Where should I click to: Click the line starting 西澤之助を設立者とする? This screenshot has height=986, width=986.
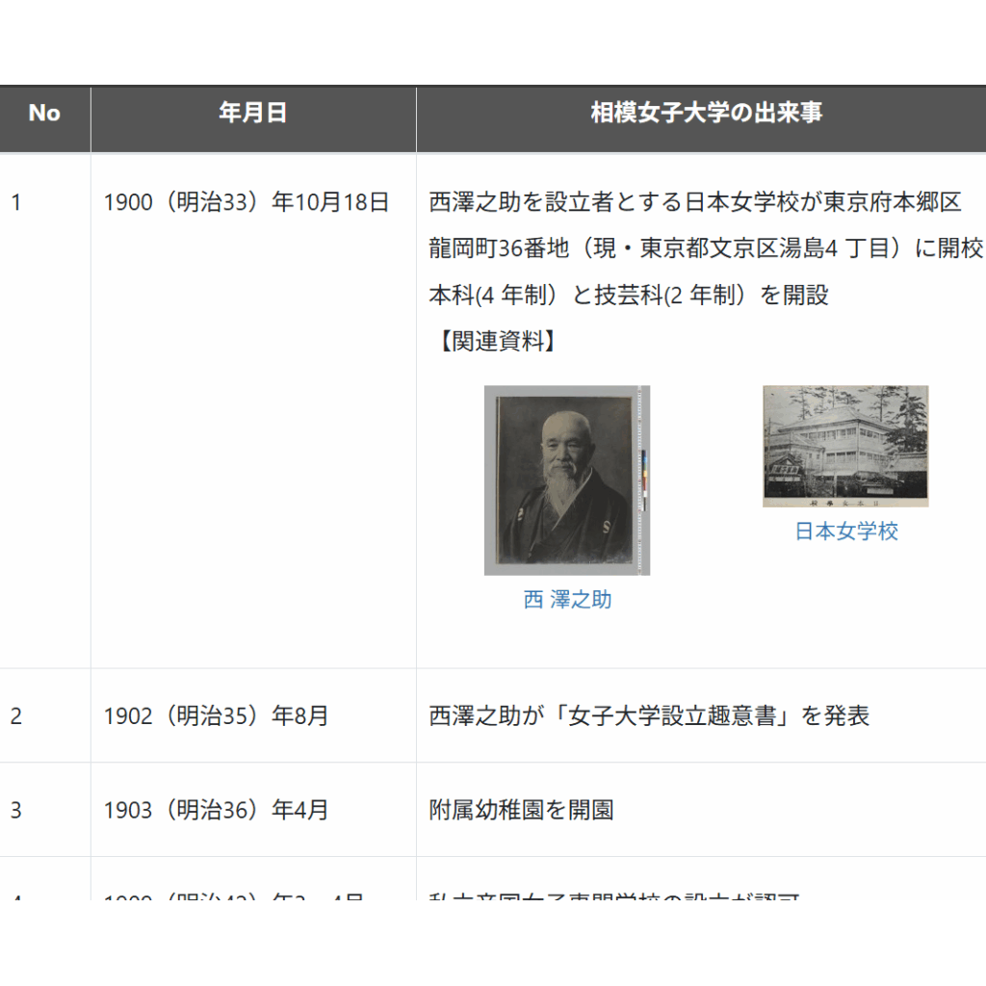tap(694, 202)
